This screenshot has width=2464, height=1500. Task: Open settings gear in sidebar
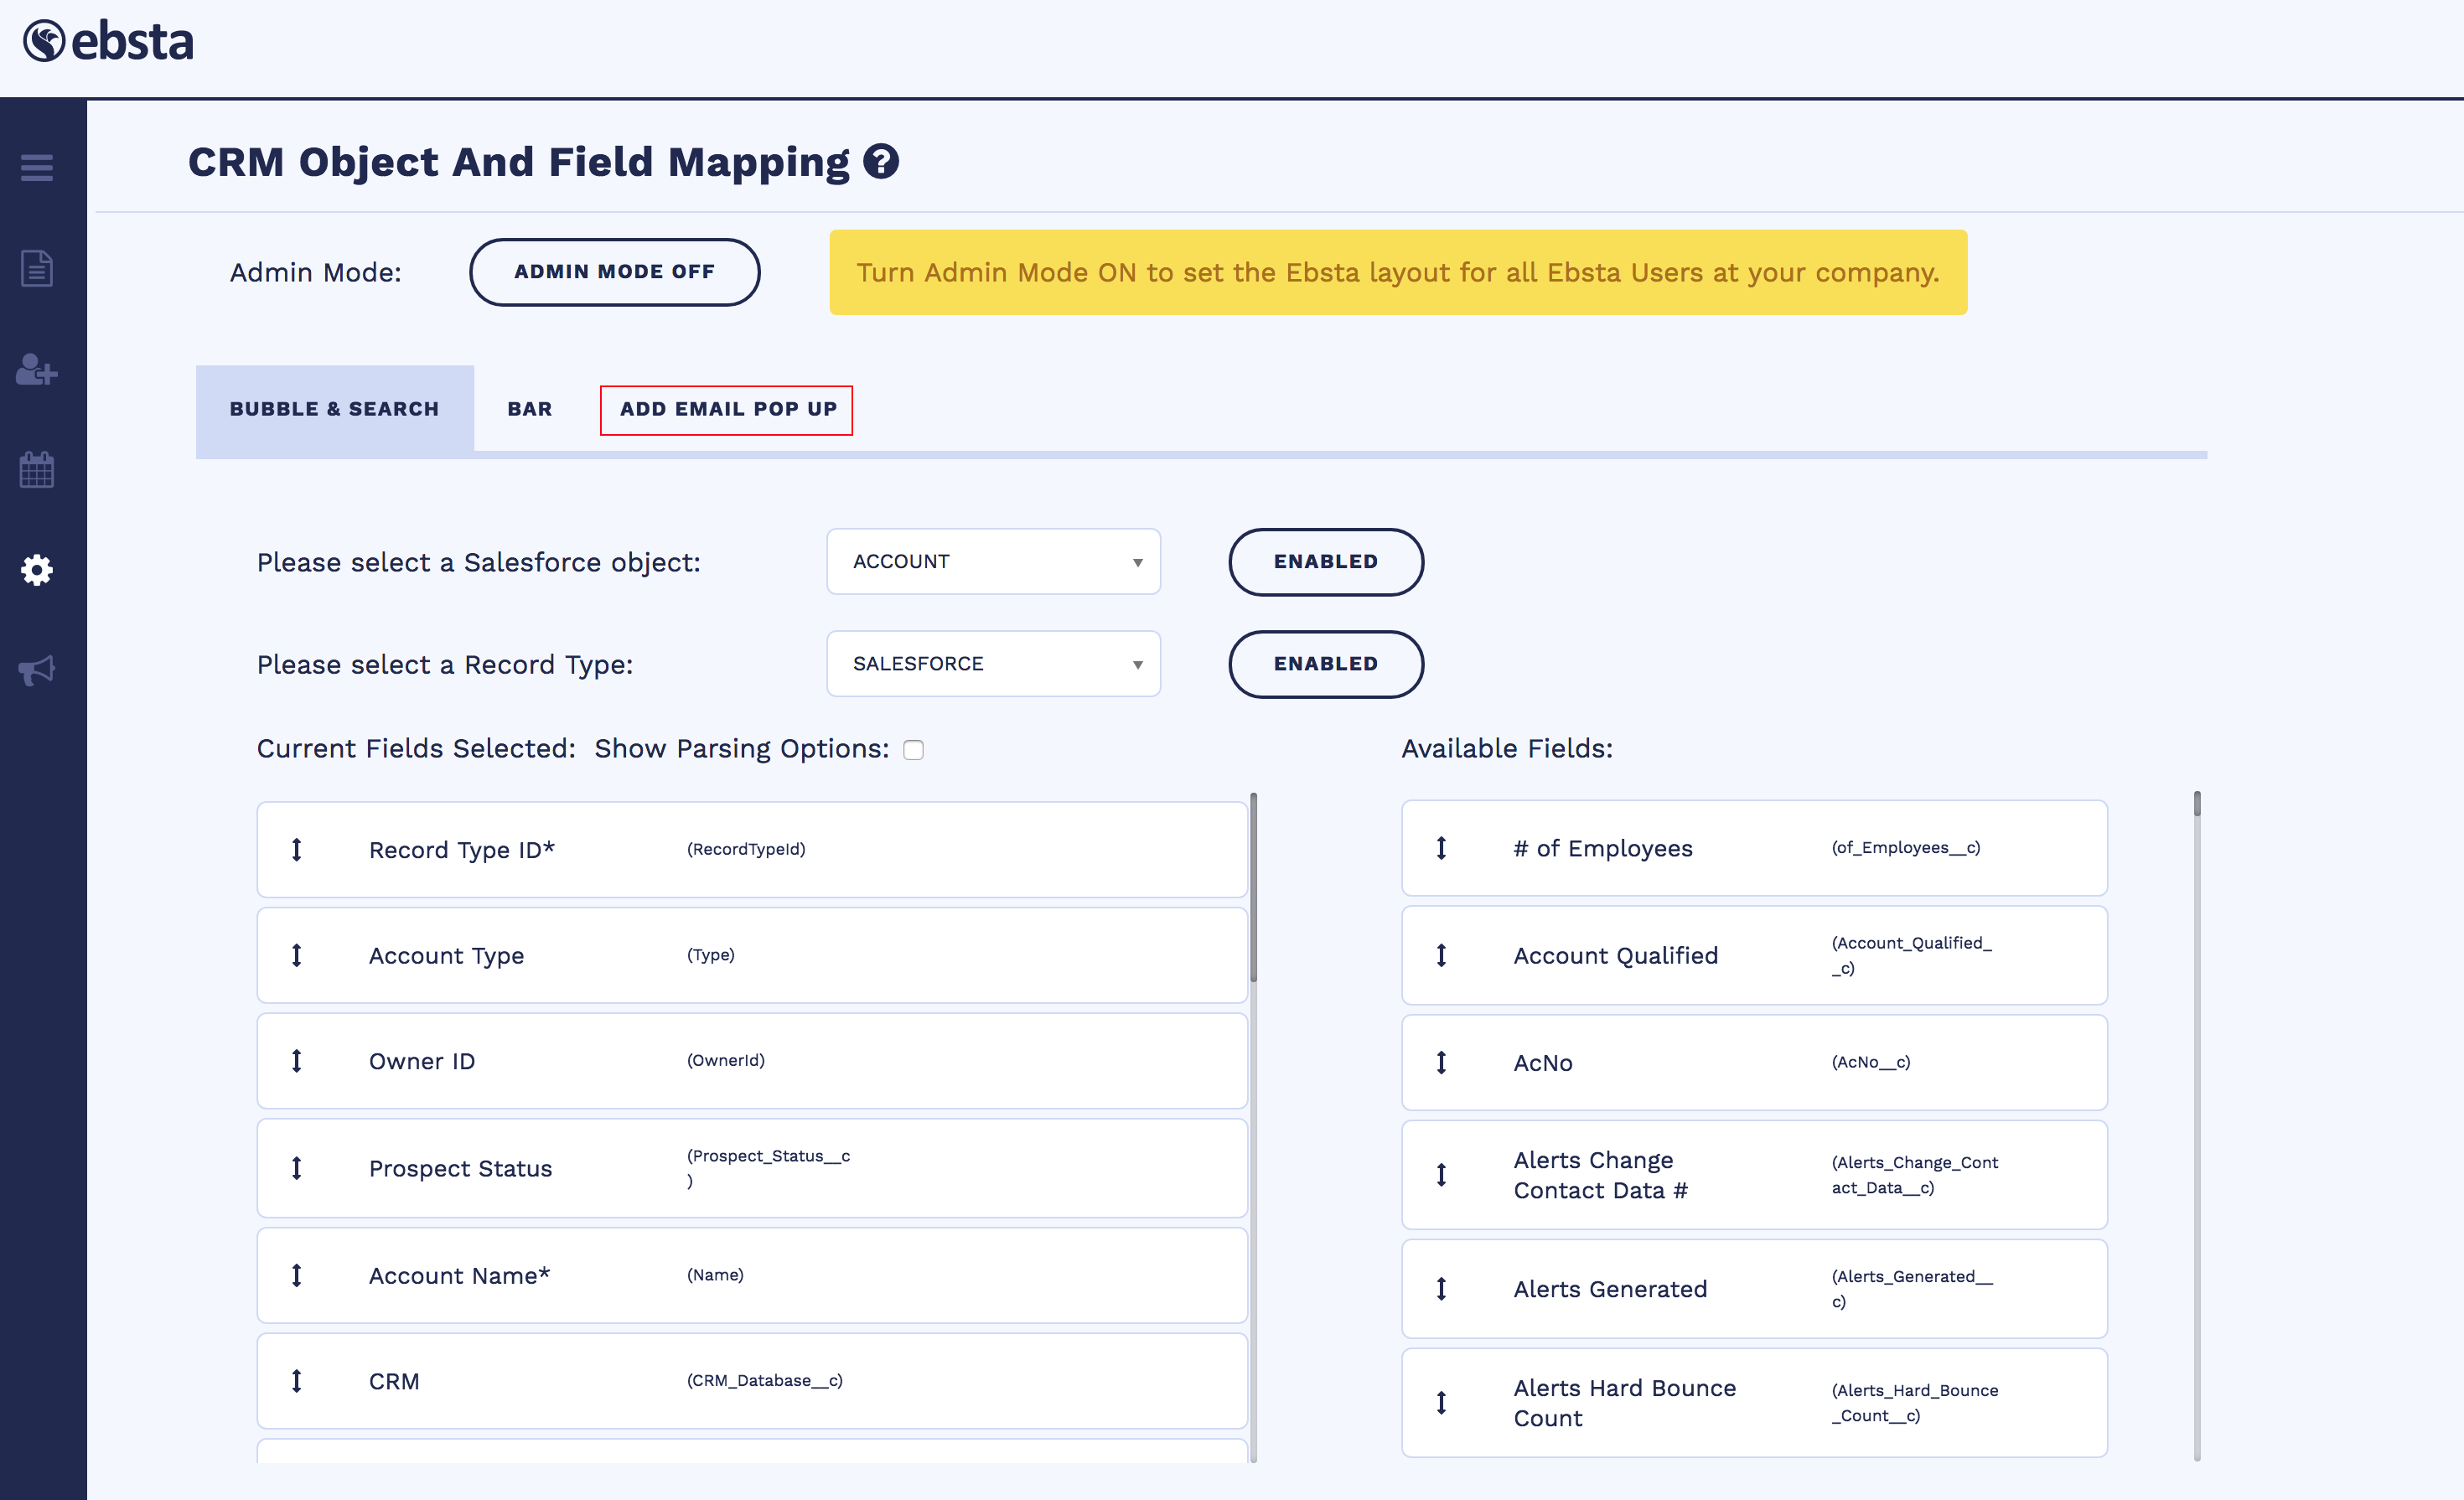(37, 570)
